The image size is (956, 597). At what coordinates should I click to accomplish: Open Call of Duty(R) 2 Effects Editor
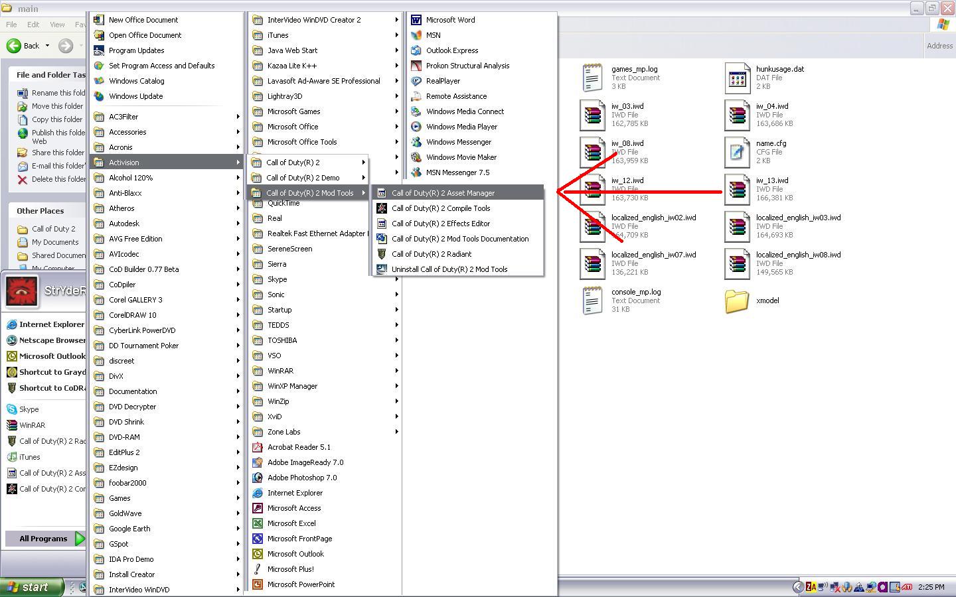point(458,224)
